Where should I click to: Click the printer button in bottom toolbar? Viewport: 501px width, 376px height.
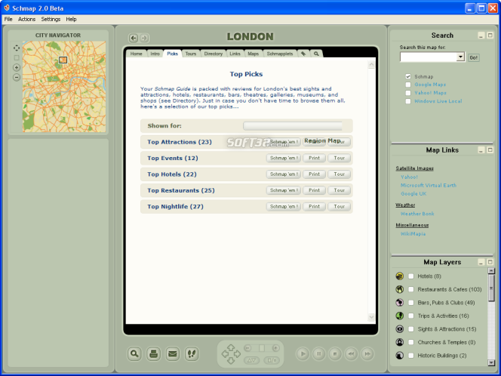[154, 354]
